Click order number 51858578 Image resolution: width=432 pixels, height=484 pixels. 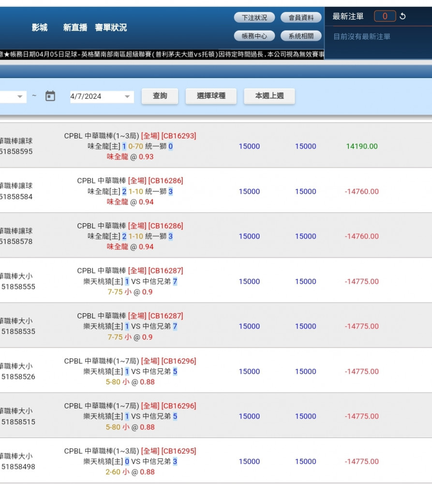point(16,242)
